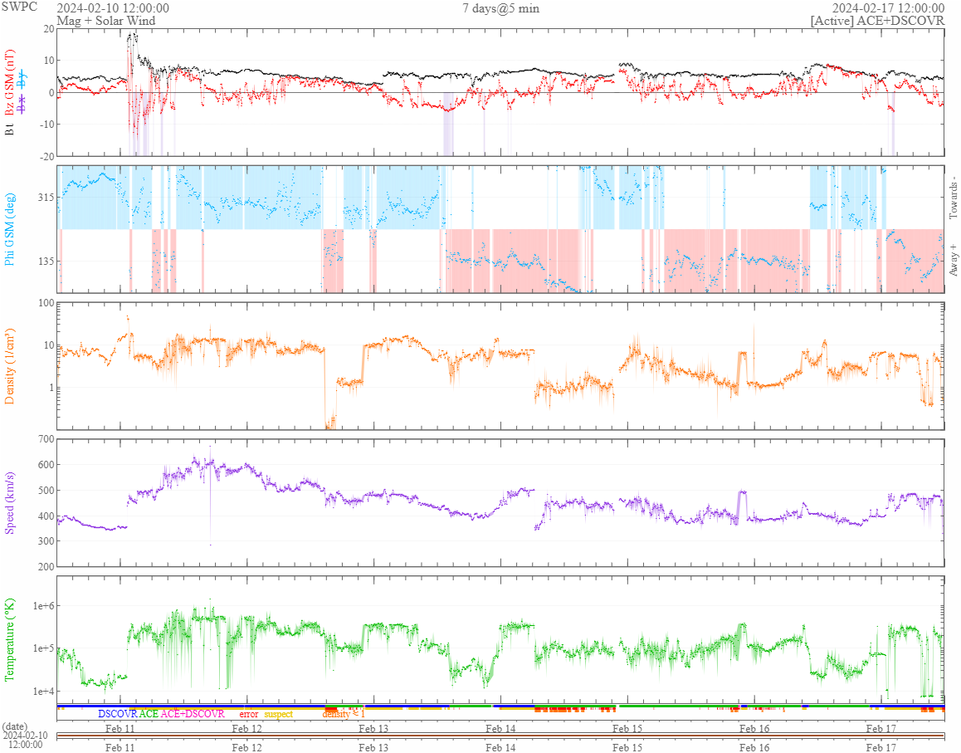Click the brown time range slider bar
Screen dimensions: 961x753
(x=500, y=736)
